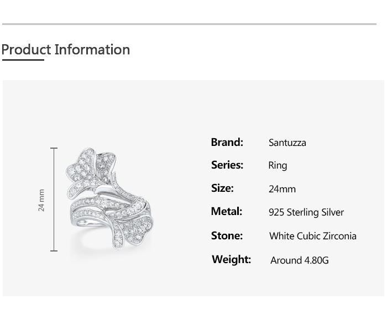The height and width of the screenshot is (325, 387).
Task: Click the Around 4.80G weight value
Action: point(299,260)
